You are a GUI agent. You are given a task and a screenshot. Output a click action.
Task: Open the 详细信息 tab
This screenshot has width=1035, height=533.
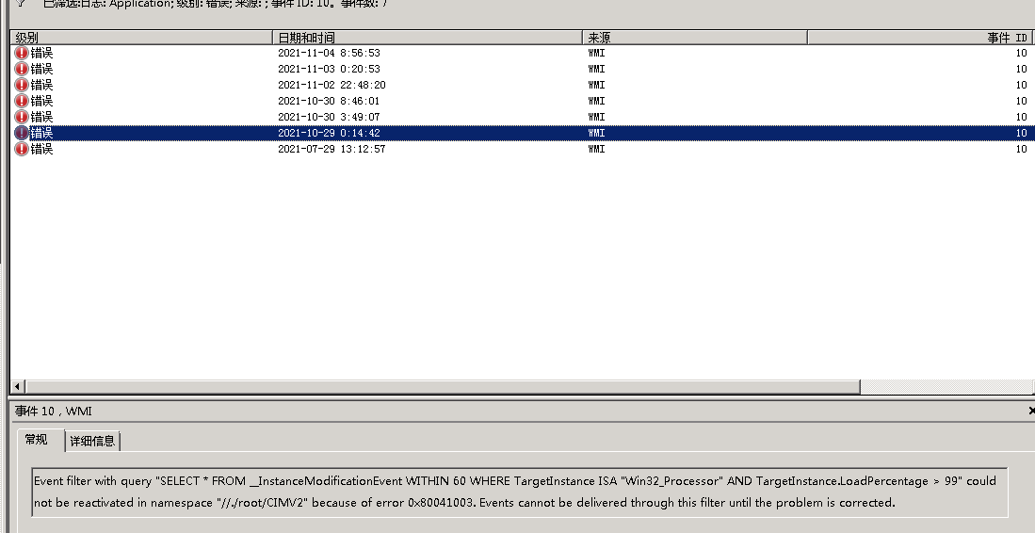pyautogui.click(x=92, y=442)
